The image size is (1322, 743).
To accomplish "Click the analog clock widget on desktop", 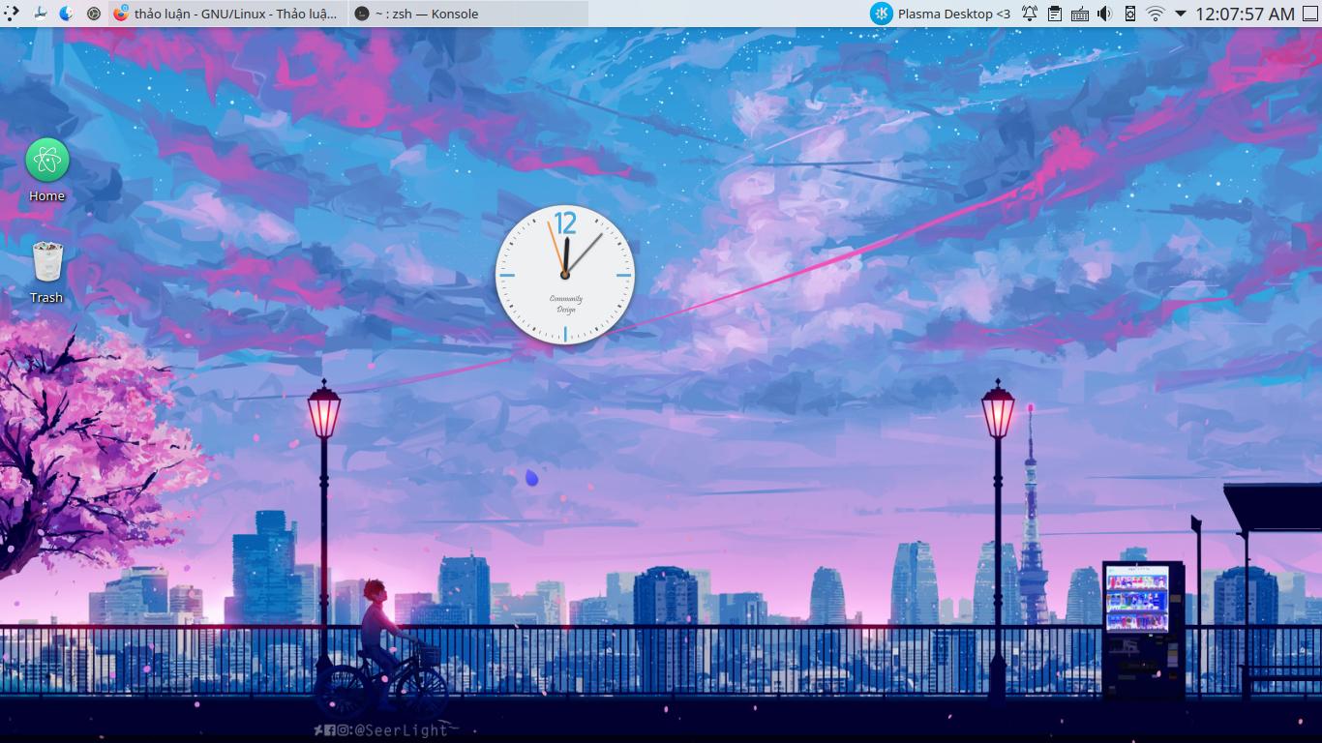I will click(565, 275).
